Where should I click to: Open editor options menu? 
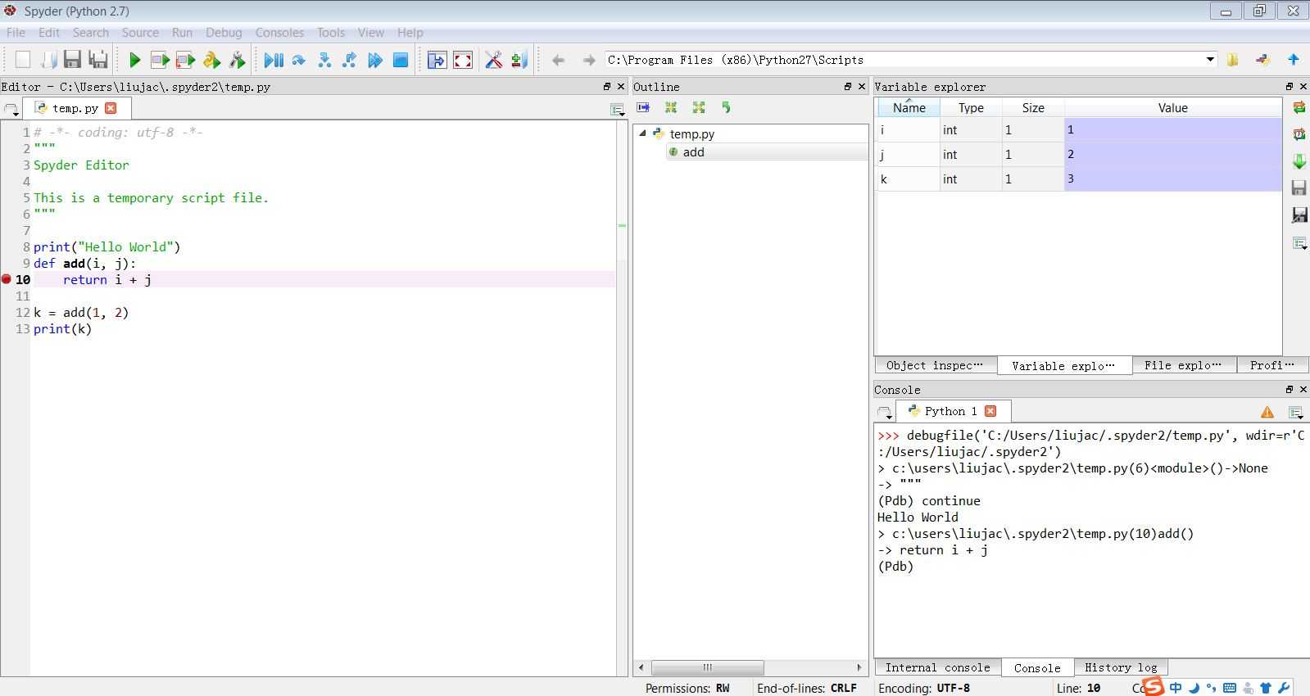coord(618,109)
